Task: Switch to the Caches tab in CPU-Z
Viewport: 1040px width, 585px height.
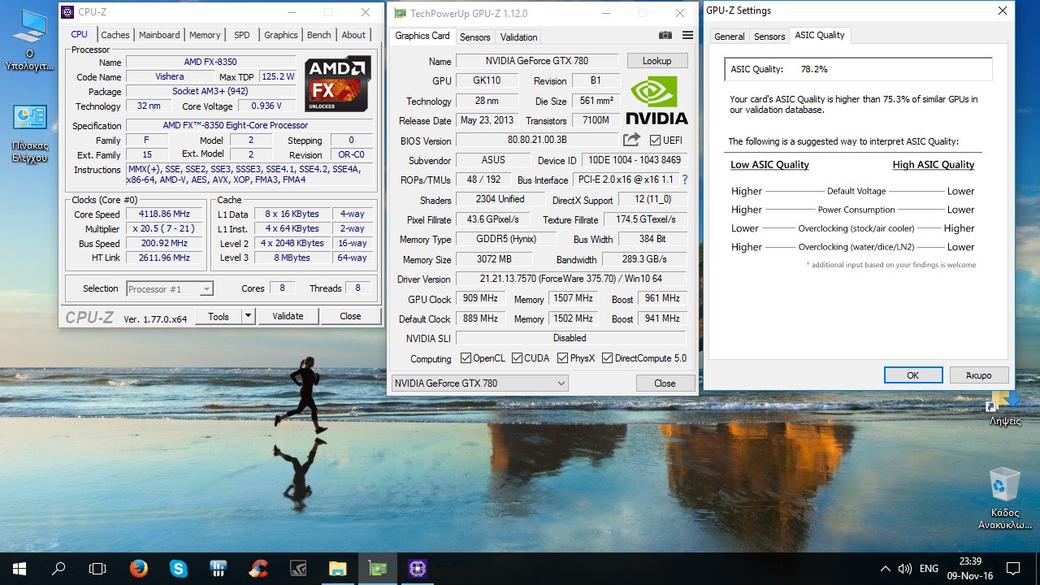Action: pyautogui.click(x=115, y=35)
